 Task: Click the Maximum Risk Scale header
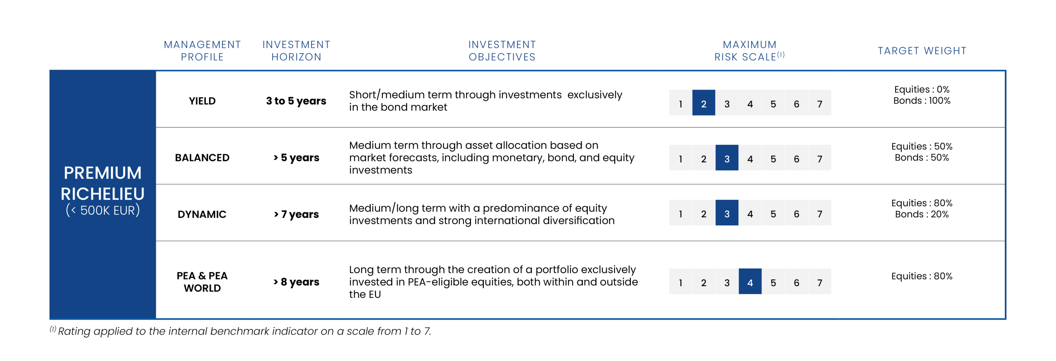point(749,50)
